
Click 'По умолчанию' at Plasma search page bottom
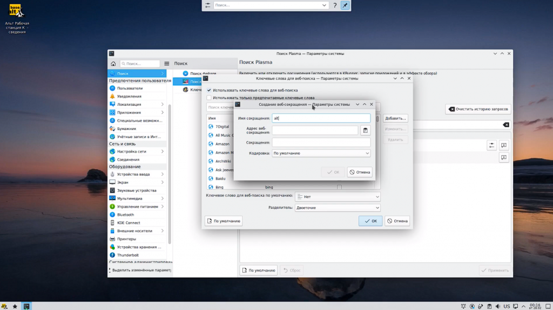tap(259, 270)
